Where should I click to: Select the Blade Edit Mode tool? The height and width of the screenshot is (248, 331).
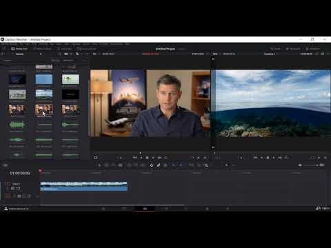[120, 165]
